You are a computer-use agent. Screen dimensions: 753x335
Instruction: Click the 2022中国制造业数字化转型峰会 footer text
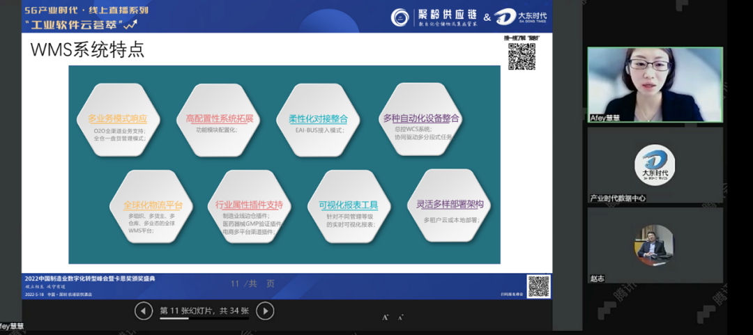(x=90, y=279)
